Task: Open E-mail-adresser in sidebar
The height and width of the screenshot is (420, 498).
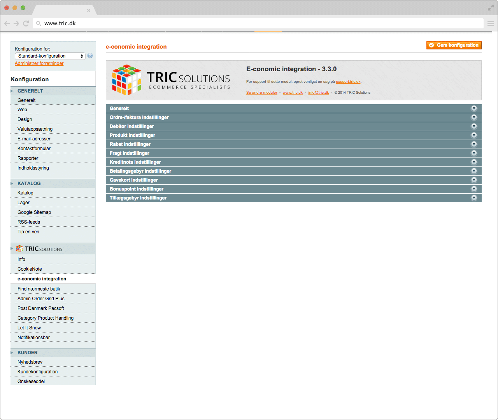Action: (x=53, y=139)
